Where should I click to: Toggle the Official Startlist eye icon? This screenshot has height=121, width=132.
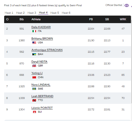(127, 5)
